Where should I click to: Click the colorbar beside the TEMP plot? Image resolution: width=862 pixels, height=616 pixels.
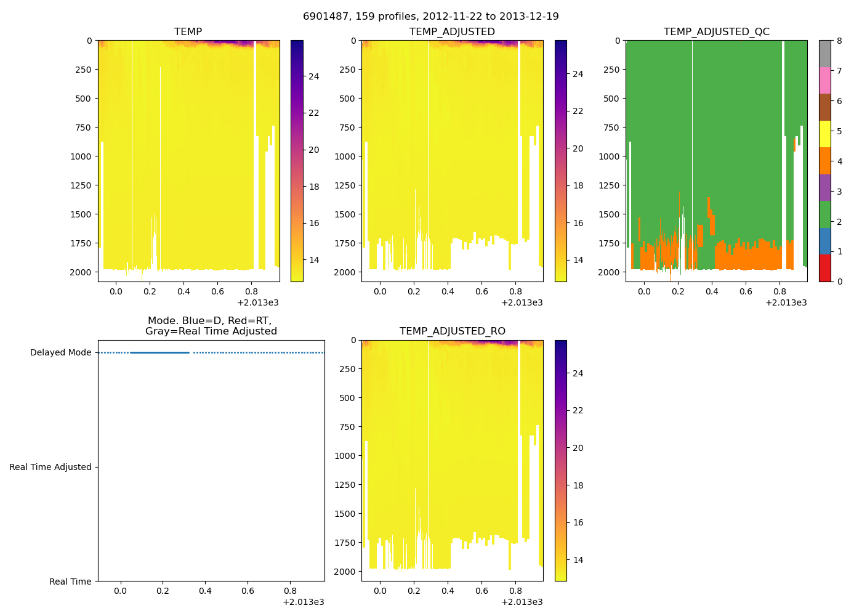(x=296, y=161)
